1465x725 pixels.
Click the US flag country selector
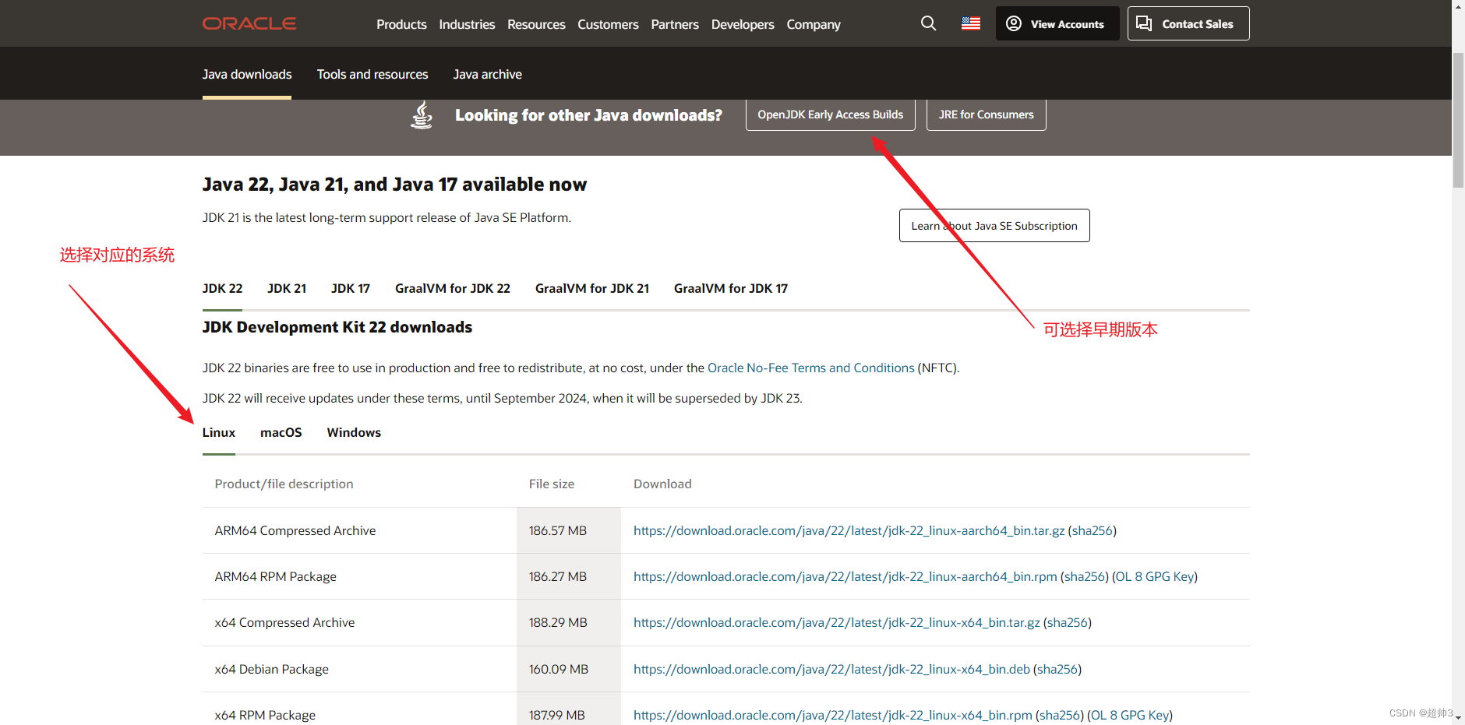pos(971,23)
